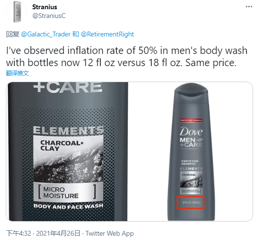Click the @StraniusC handle
The height and width of the screenshot is (242, 256).
49,16
